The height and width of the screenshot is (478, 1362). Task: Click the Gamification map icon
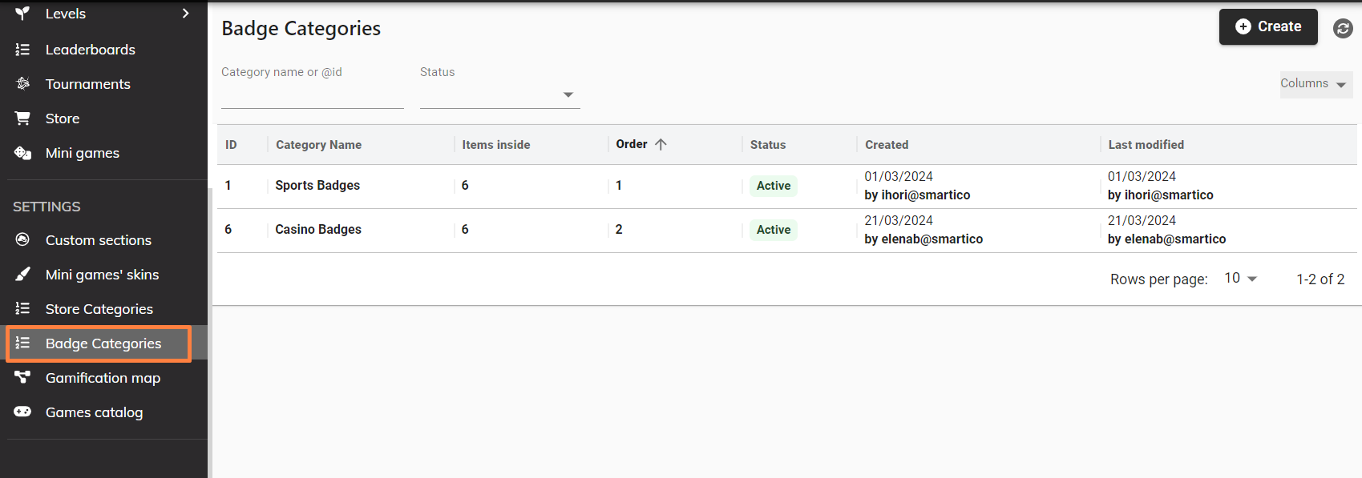(x=22, y=378)
